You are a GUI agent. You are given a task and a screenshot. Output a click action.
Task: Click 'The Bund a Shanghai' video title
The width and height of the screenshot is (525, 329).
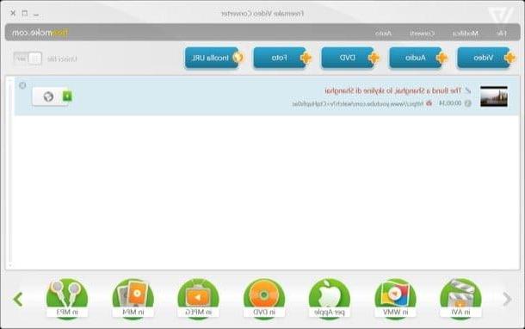coord(392,90)
